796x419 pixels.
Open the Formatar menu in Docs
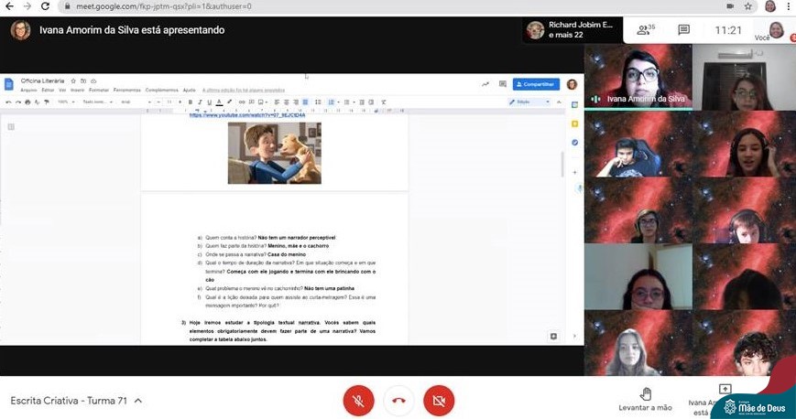99,91
